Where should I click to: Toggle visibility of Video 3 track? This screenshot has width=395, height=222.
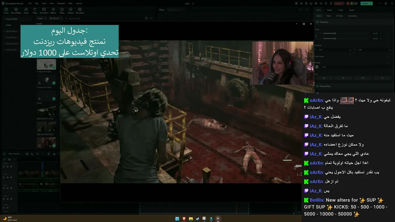pos(11,178)
